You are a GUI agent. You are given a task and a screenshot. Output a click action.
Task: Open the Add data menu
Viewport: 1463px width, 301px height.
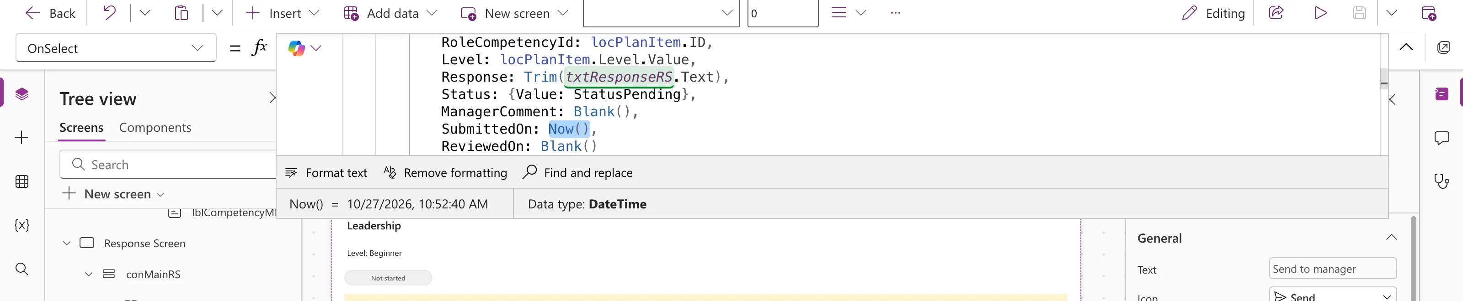coord(391,13)
